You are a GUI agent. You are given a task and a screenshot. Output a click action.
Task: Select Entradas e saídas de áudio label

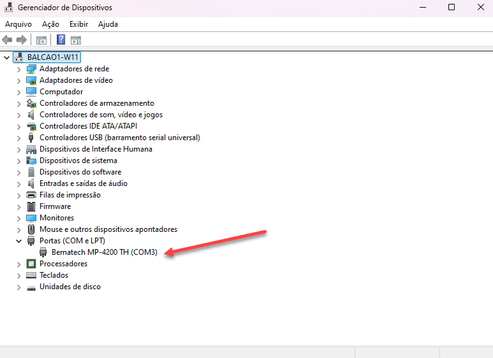[84, 183]
